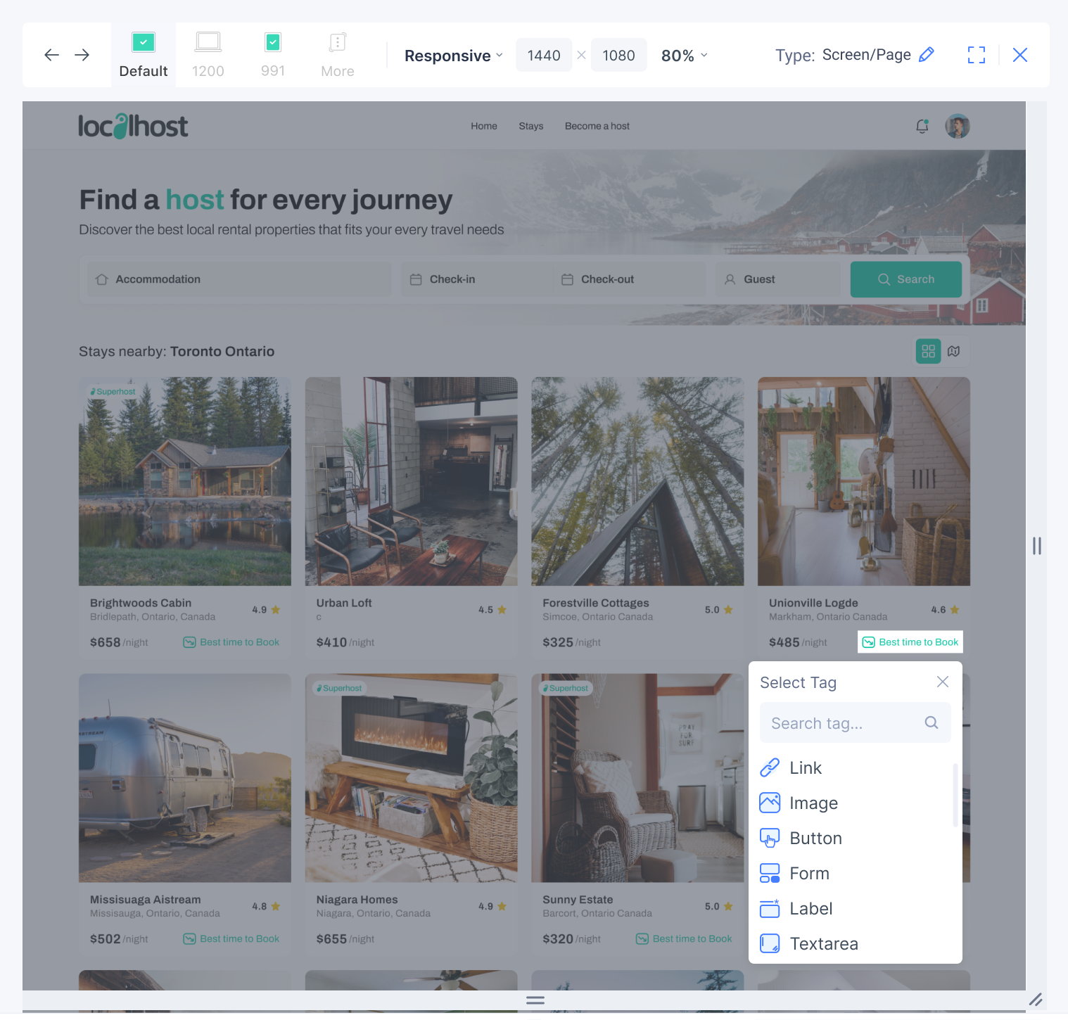Switch to map view icon

point(953,351)
